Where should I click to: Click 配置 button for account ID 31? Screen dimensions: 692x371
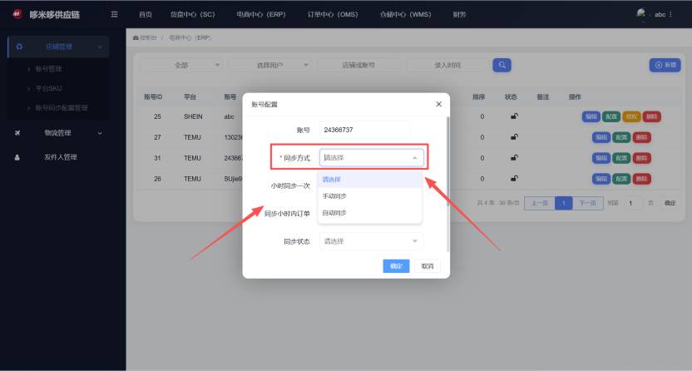point(621,158)
